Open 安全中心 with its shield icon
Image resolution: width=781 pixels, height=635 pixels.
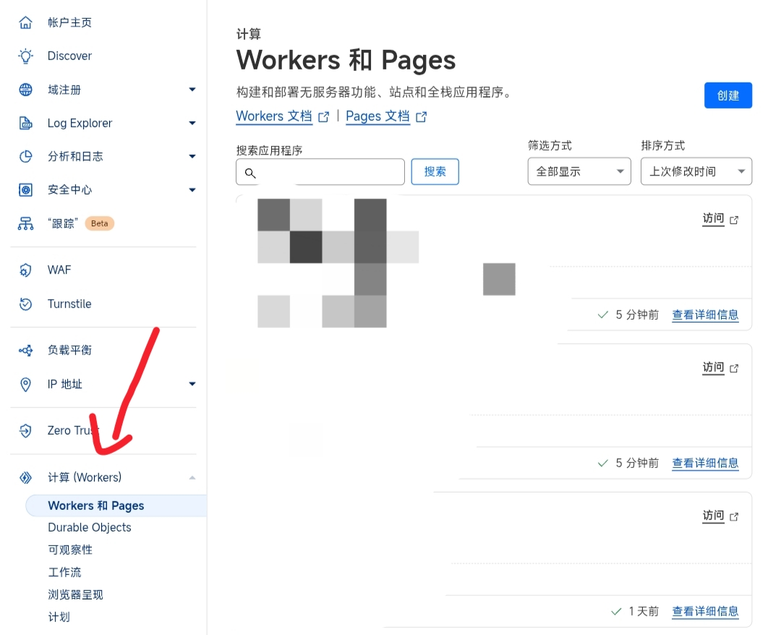pyautogui.click(x=25, y=189)
